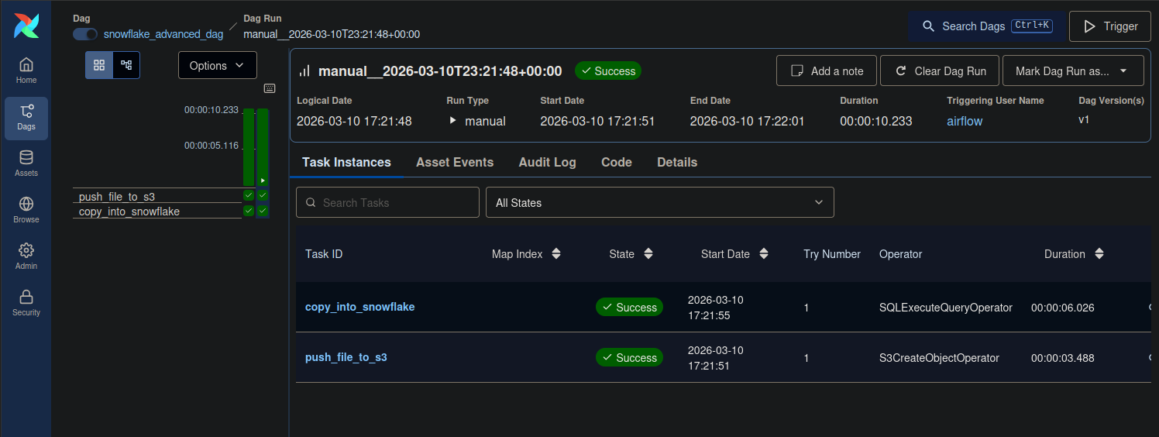Click the Airflow pinwheel logo
Image resolution: width=1159 pixels, height=437 pixels.
(x=26, y=26)
